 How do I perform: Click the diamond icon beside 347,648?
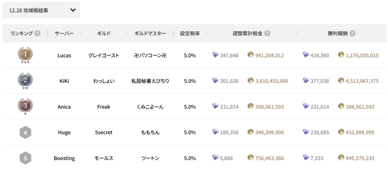[216, 55]
